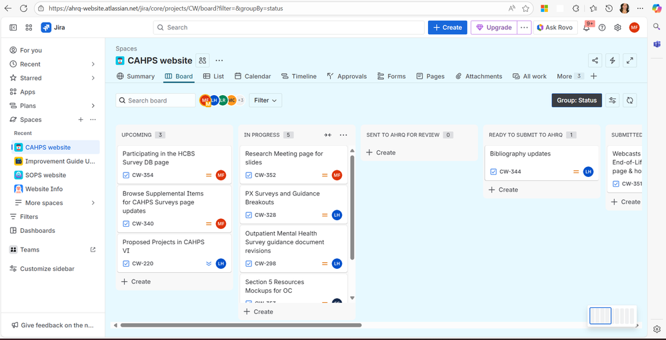Switch to the List tab
Image resolution: width=666 pixels, height=340 pixels.
click(x=213, y=77)
